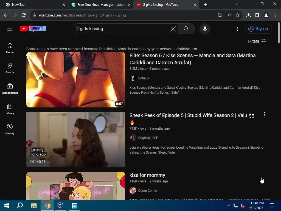Open YouTube settings three-dot menu
The height and width of the screenshot is (211, 281).
[x=237, y=29]
